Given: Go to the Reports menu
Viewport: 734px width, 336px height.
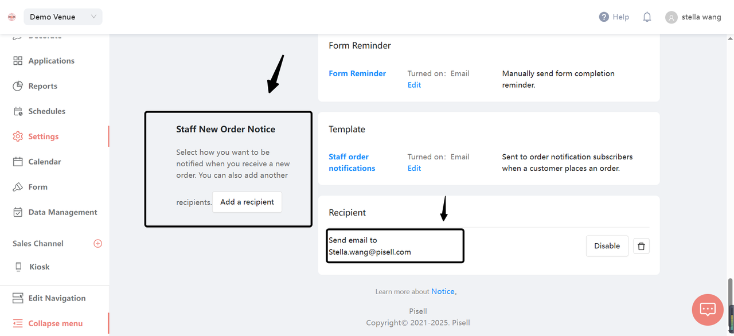Looking at the screenshot, I should 43,86.
